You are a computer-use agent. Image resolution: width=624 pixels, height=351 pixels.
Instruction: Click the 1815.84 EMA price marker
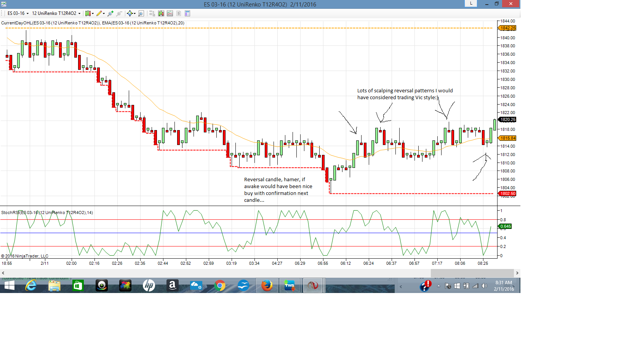508,138
